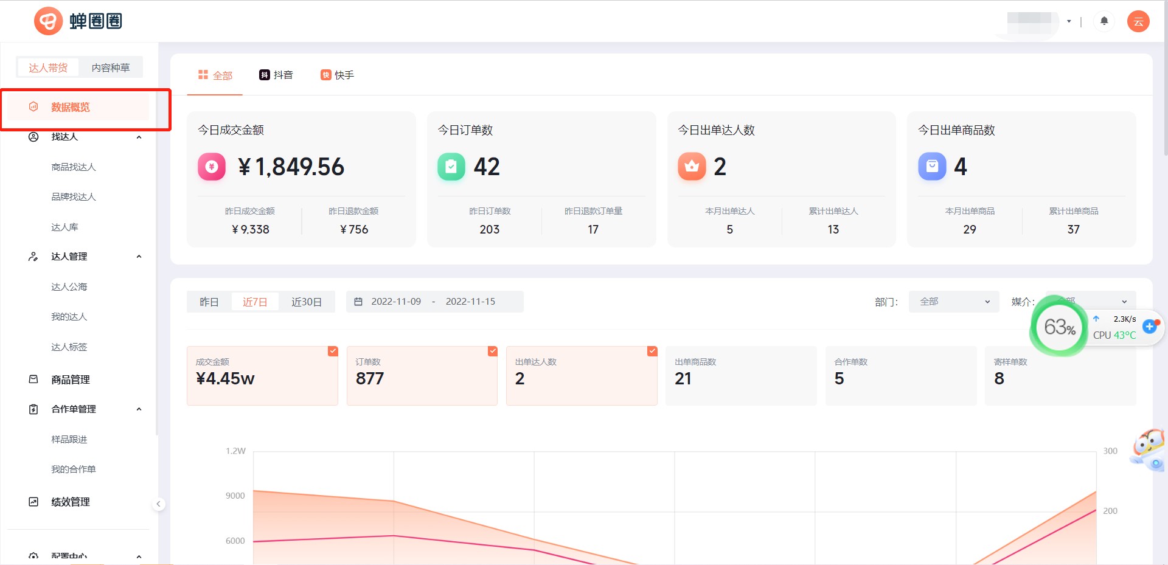
Task: Click the calendar icon in date range
Action: click(358, 302)
